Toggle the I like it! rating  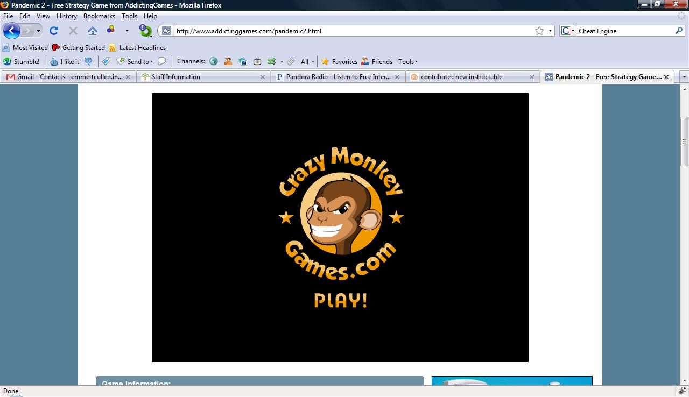66,61
